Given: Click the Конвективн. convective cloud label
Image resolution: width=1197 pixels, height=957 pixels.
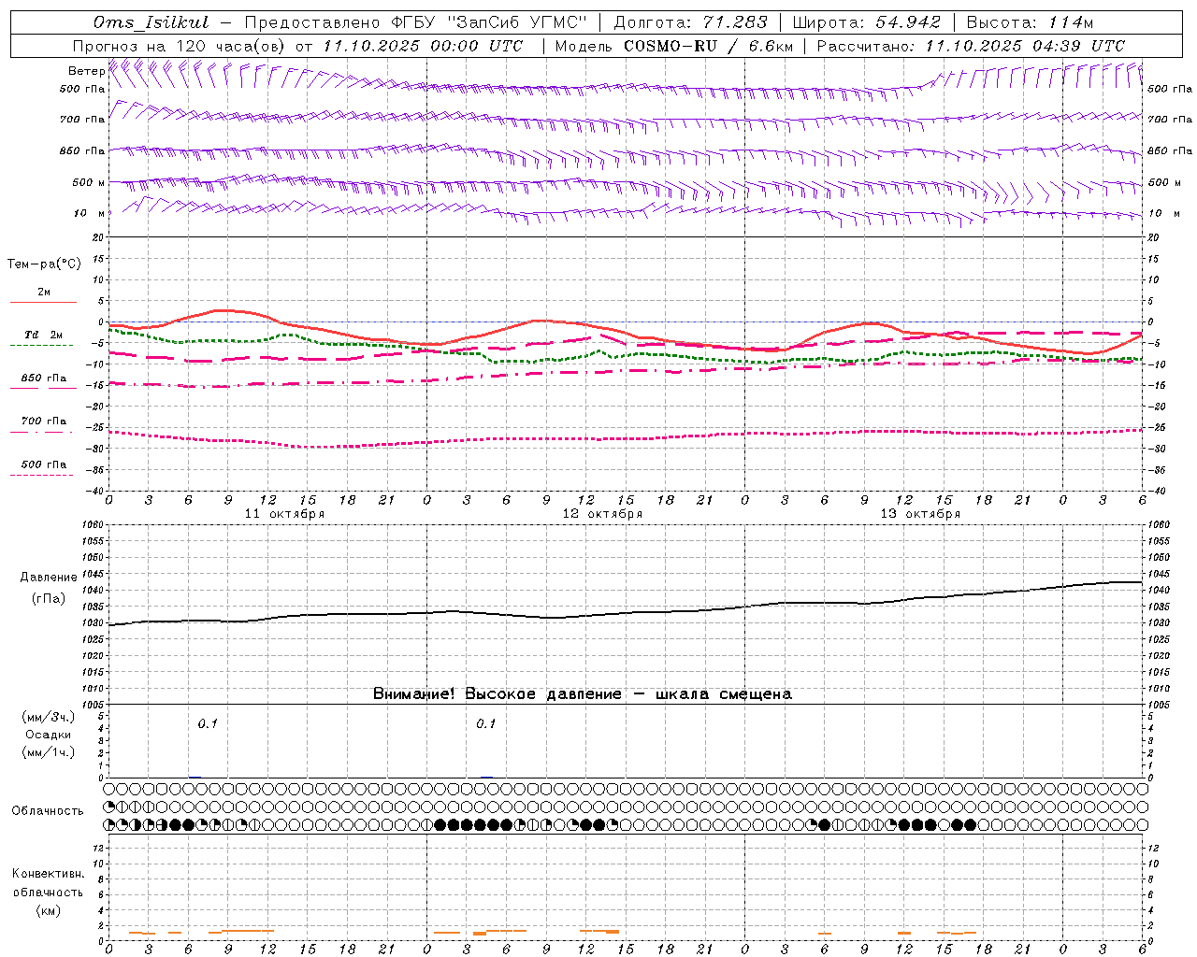Looking at the screenshot, I should (x=49, y=874).
